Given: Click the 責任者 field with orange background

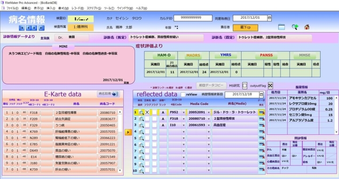Looking at the screenshot, I should coord(245,27).
